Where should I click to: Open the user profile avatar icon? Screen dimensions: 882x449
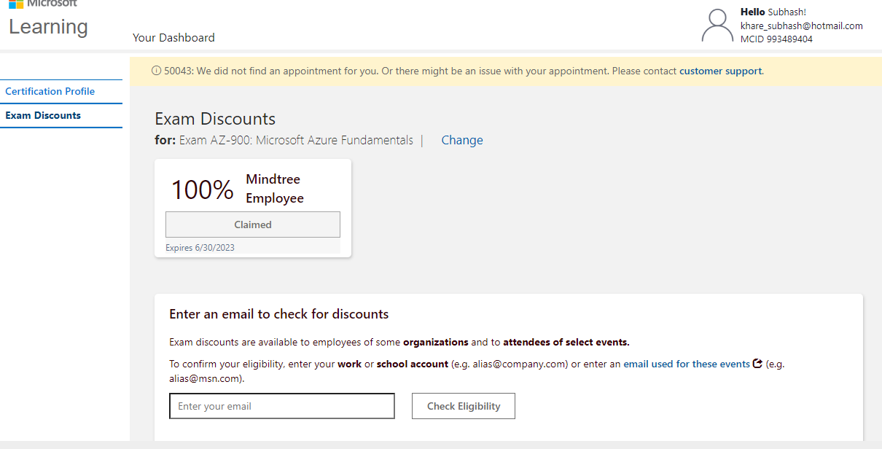click(717, 26)
